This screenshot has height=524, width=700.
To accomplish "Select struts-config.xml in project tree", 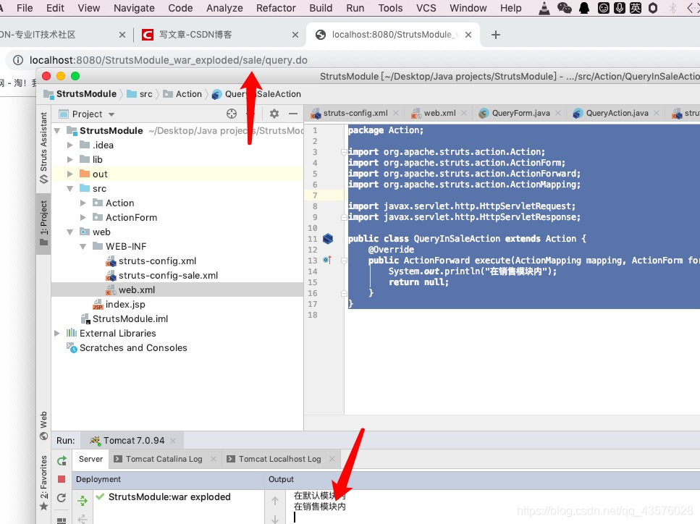I will pos(157,261).
